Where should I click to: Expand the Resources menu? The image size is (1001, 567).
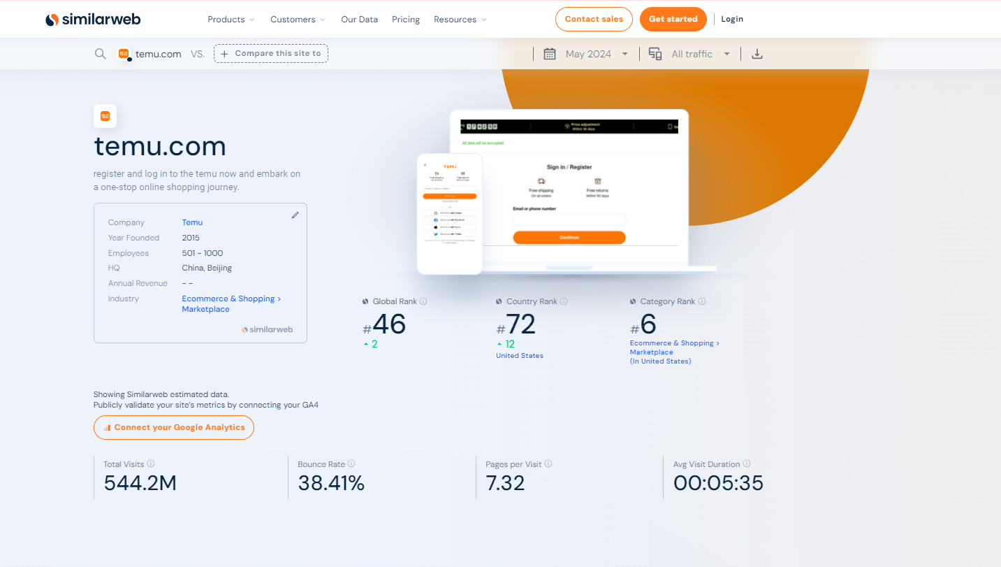(x=460, y=20)
